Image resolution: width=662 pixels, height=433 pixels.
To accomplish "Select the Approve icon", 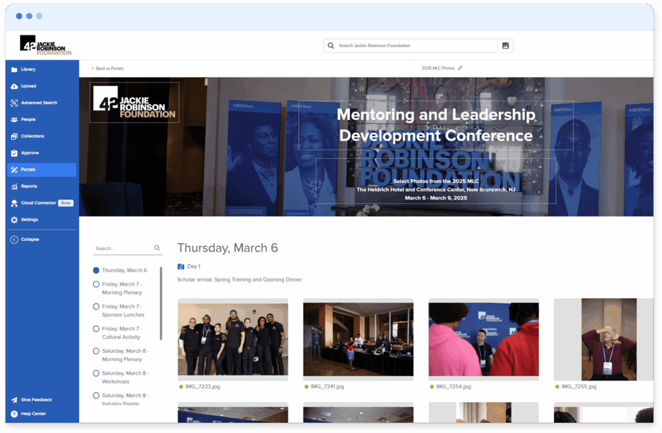I will [x=16, y=152].
